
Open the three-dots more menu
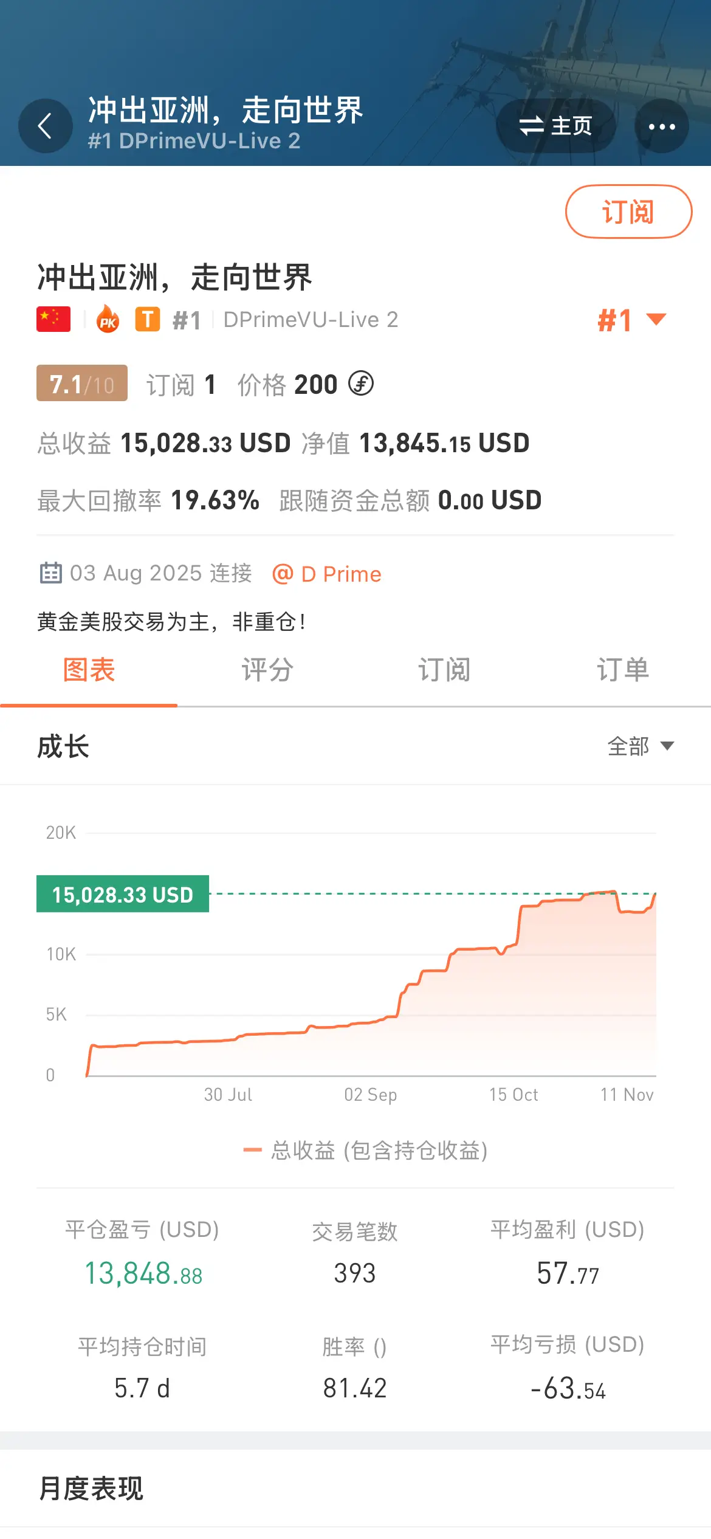click(661, 126)
